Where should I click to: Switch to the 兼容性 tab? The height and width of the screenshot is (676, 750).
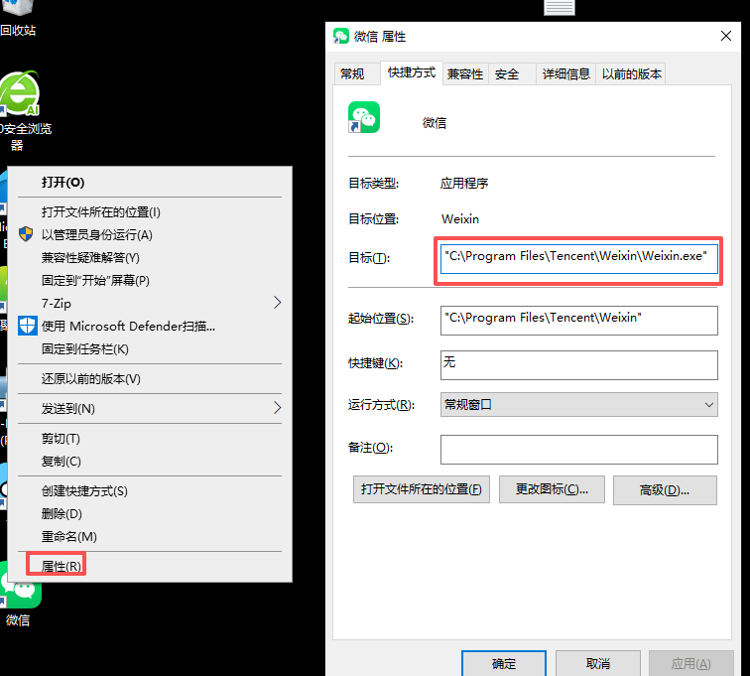[465, 74]
